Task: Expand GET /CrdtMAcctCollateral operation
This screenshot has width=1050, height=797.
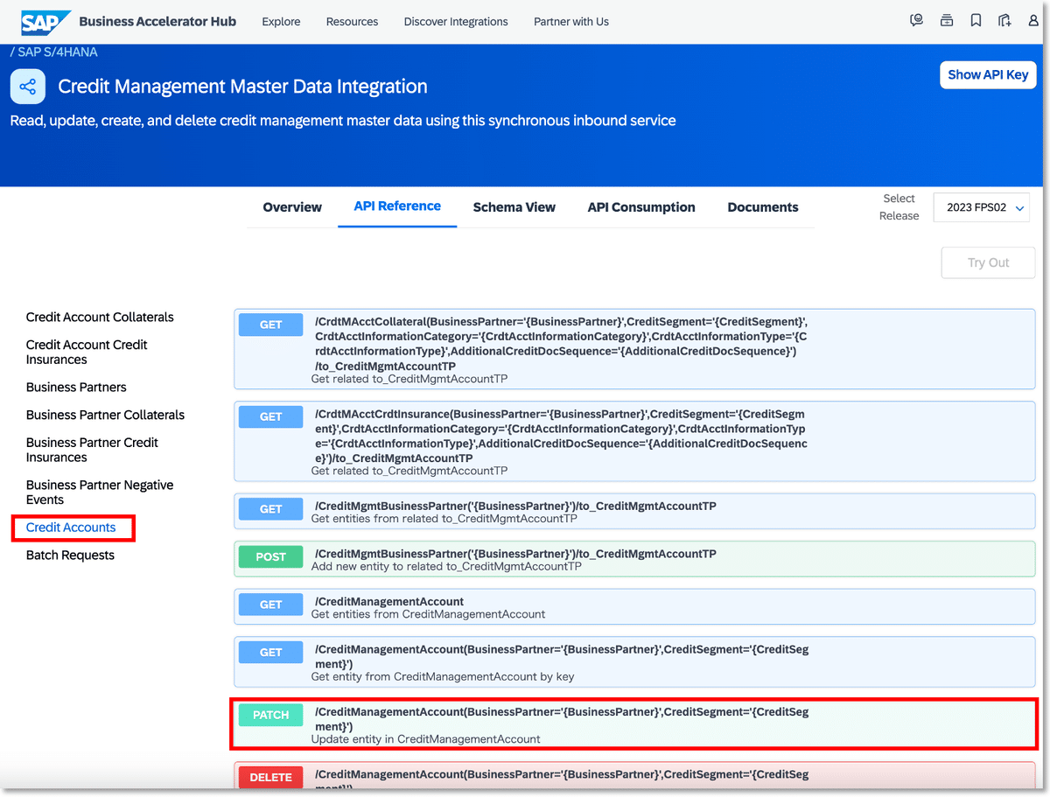Action: tap(634, 349)
